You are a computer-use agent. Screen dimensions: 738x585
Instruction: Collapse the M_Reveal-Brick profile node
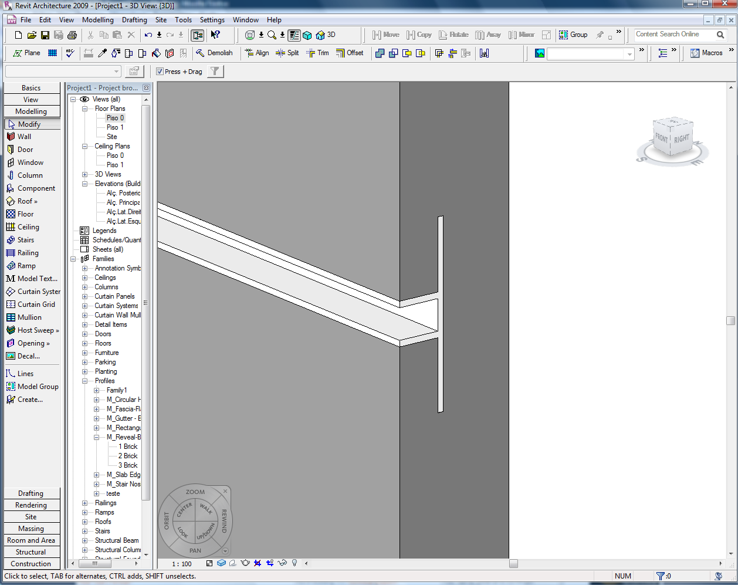coord(96,437)
